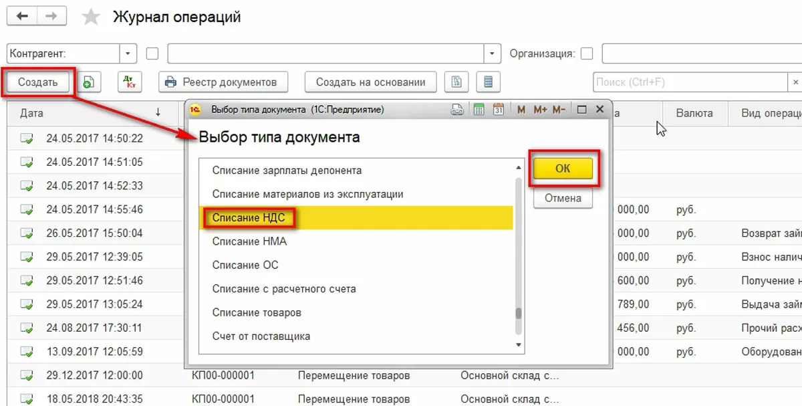Click the document sheet icon in toolbar
Image resolution: width=802 pixels, height=406 pixels.
click(x=457, y=82)
